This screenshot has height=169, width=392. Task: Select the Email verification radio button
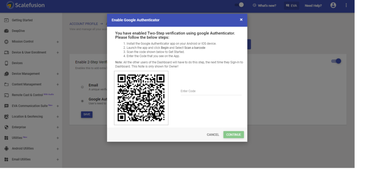point(82,87)
